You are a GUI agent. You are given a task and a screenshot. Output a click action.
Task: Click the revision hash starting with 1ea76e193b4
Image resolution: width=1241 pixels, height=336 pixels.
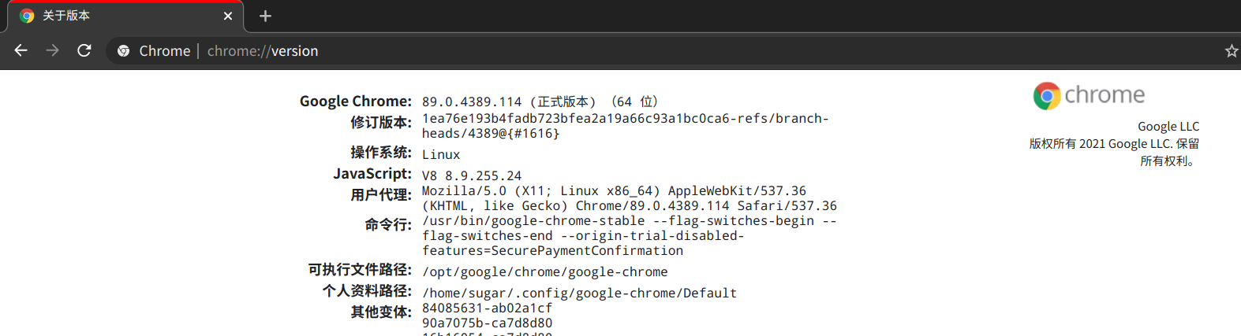625,126
